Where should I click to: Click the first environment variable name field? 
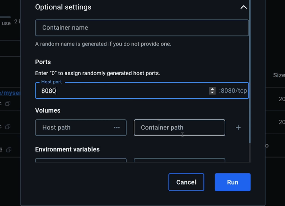point(80,160)
